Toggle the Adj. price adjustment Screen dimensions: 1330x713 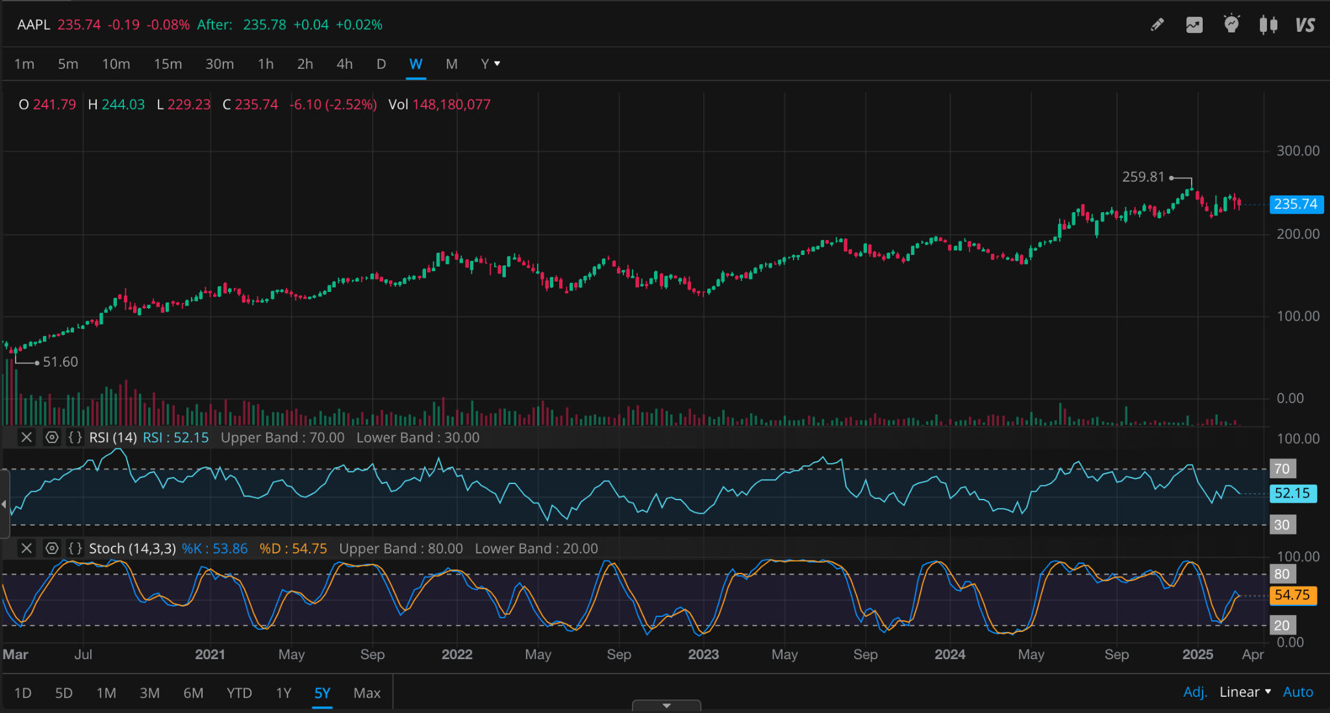[1194, 692]
